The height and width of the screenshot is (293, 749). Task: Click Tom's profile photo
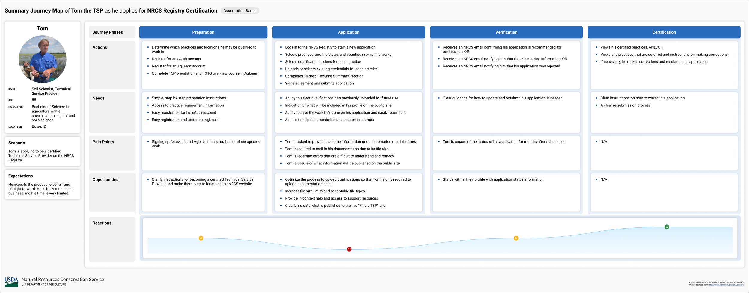[x=43, y=59]
